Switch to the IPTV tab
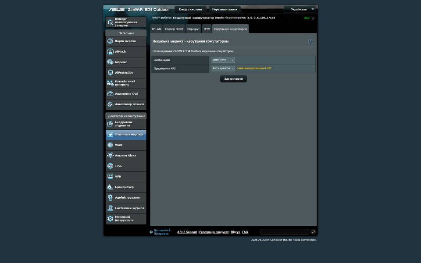 click(x=207, y=29)
